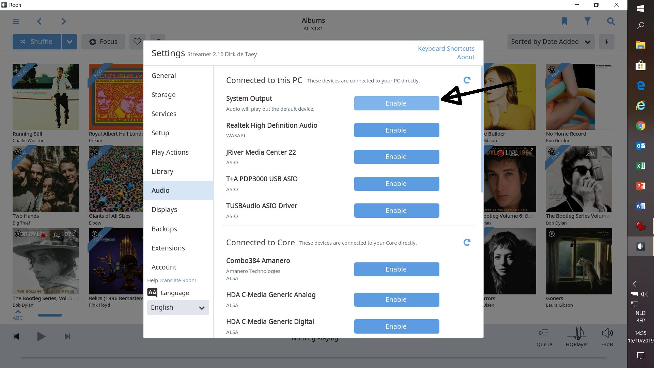The height and width of the screenshot is (368, 654).
Task: Open the English language dropdown
Action: tap(178, 307)
